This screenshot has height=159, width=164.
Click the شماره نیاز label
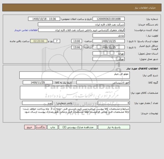coord(152,19)
